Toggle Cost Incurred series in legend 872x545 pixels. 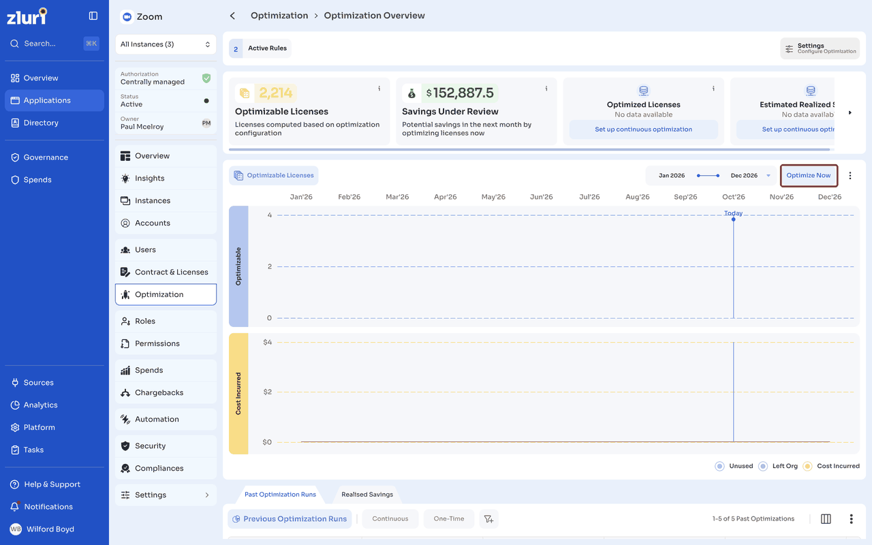pos(831,466)
